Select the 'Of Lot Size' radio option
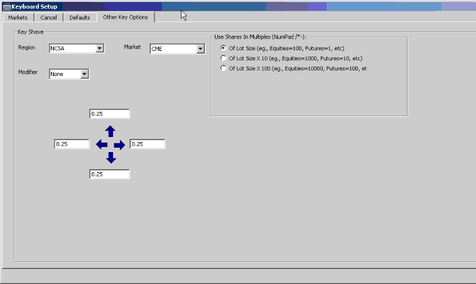 pos(224,48)
